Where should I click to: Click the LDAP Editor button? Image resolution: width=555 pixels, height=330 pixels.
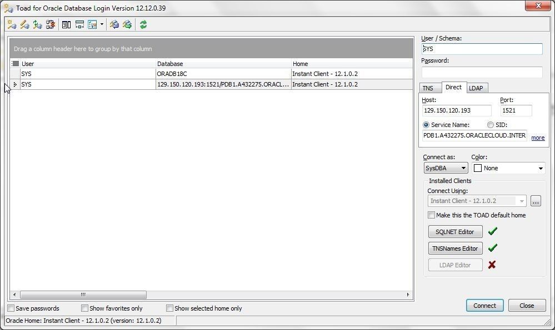455,265
